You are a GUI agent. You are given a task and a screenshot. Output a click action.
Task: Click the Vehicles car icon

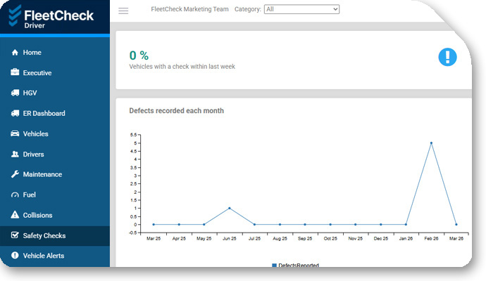(15, 133)
